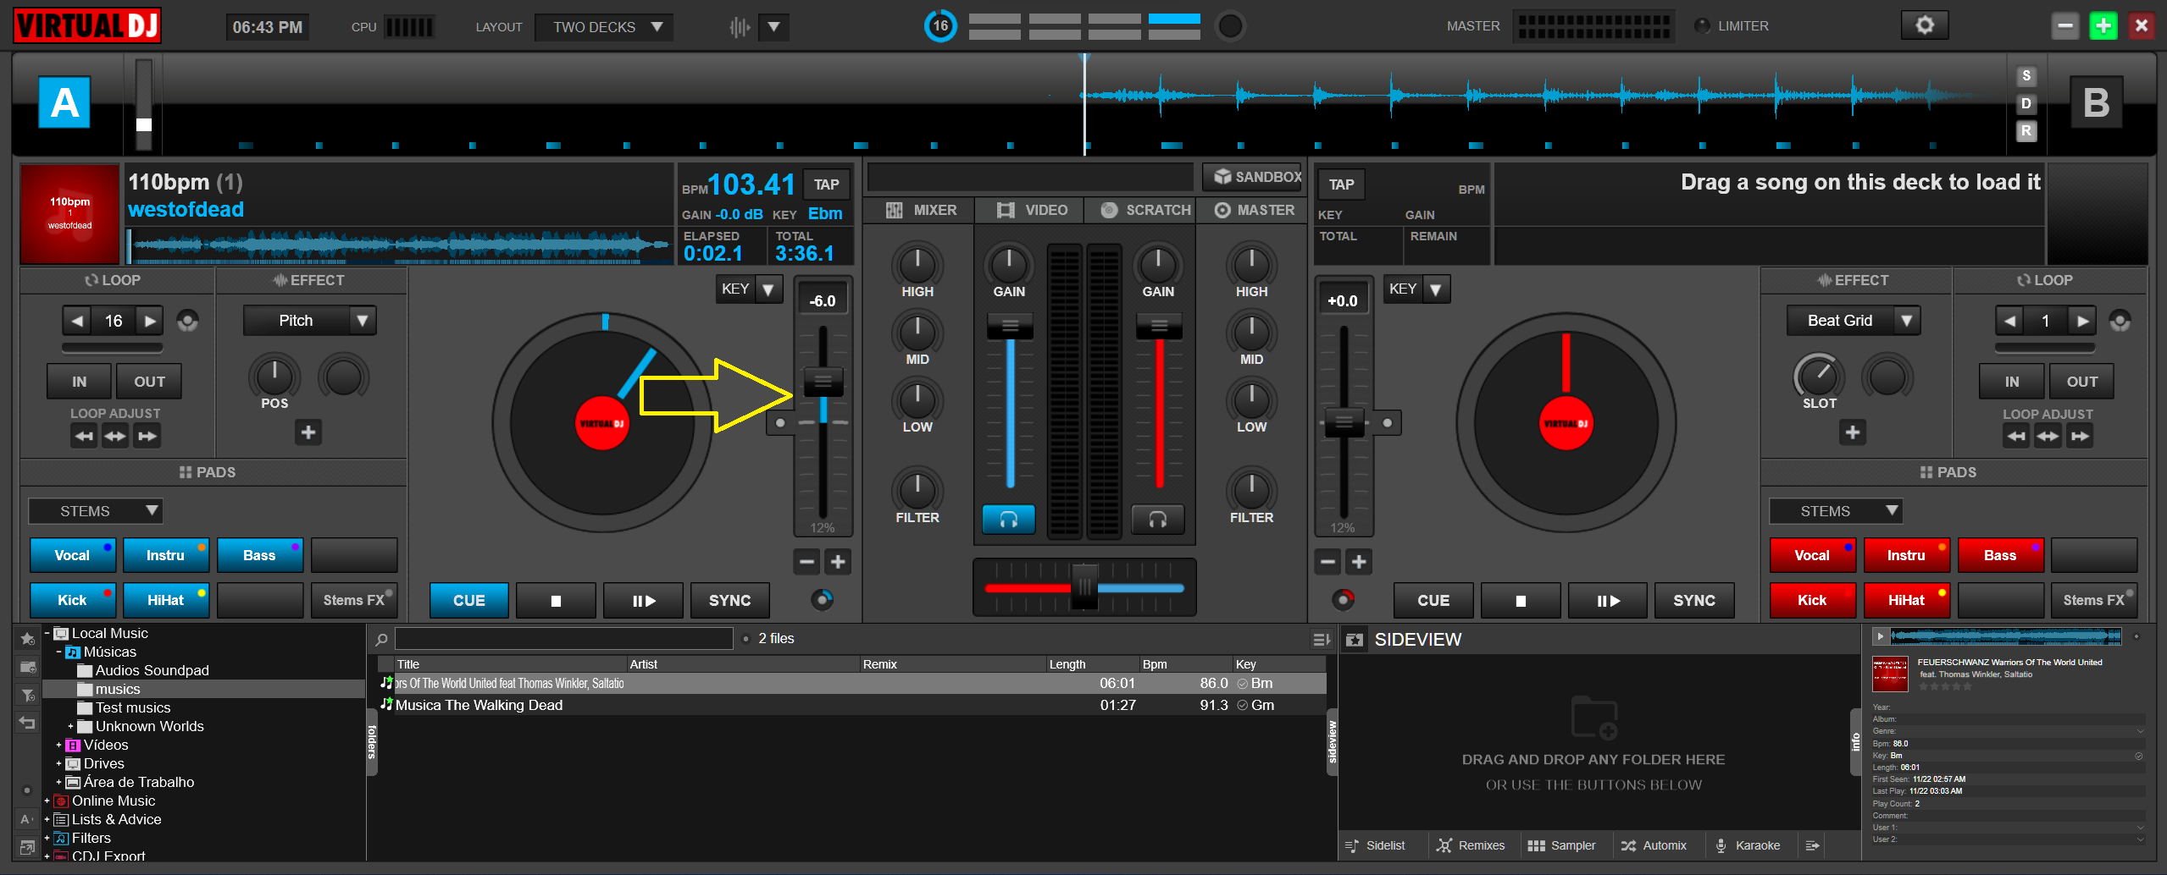2167x875 pixels.
Task: Click the sideview folder star icon
Action: [1355, 640]
